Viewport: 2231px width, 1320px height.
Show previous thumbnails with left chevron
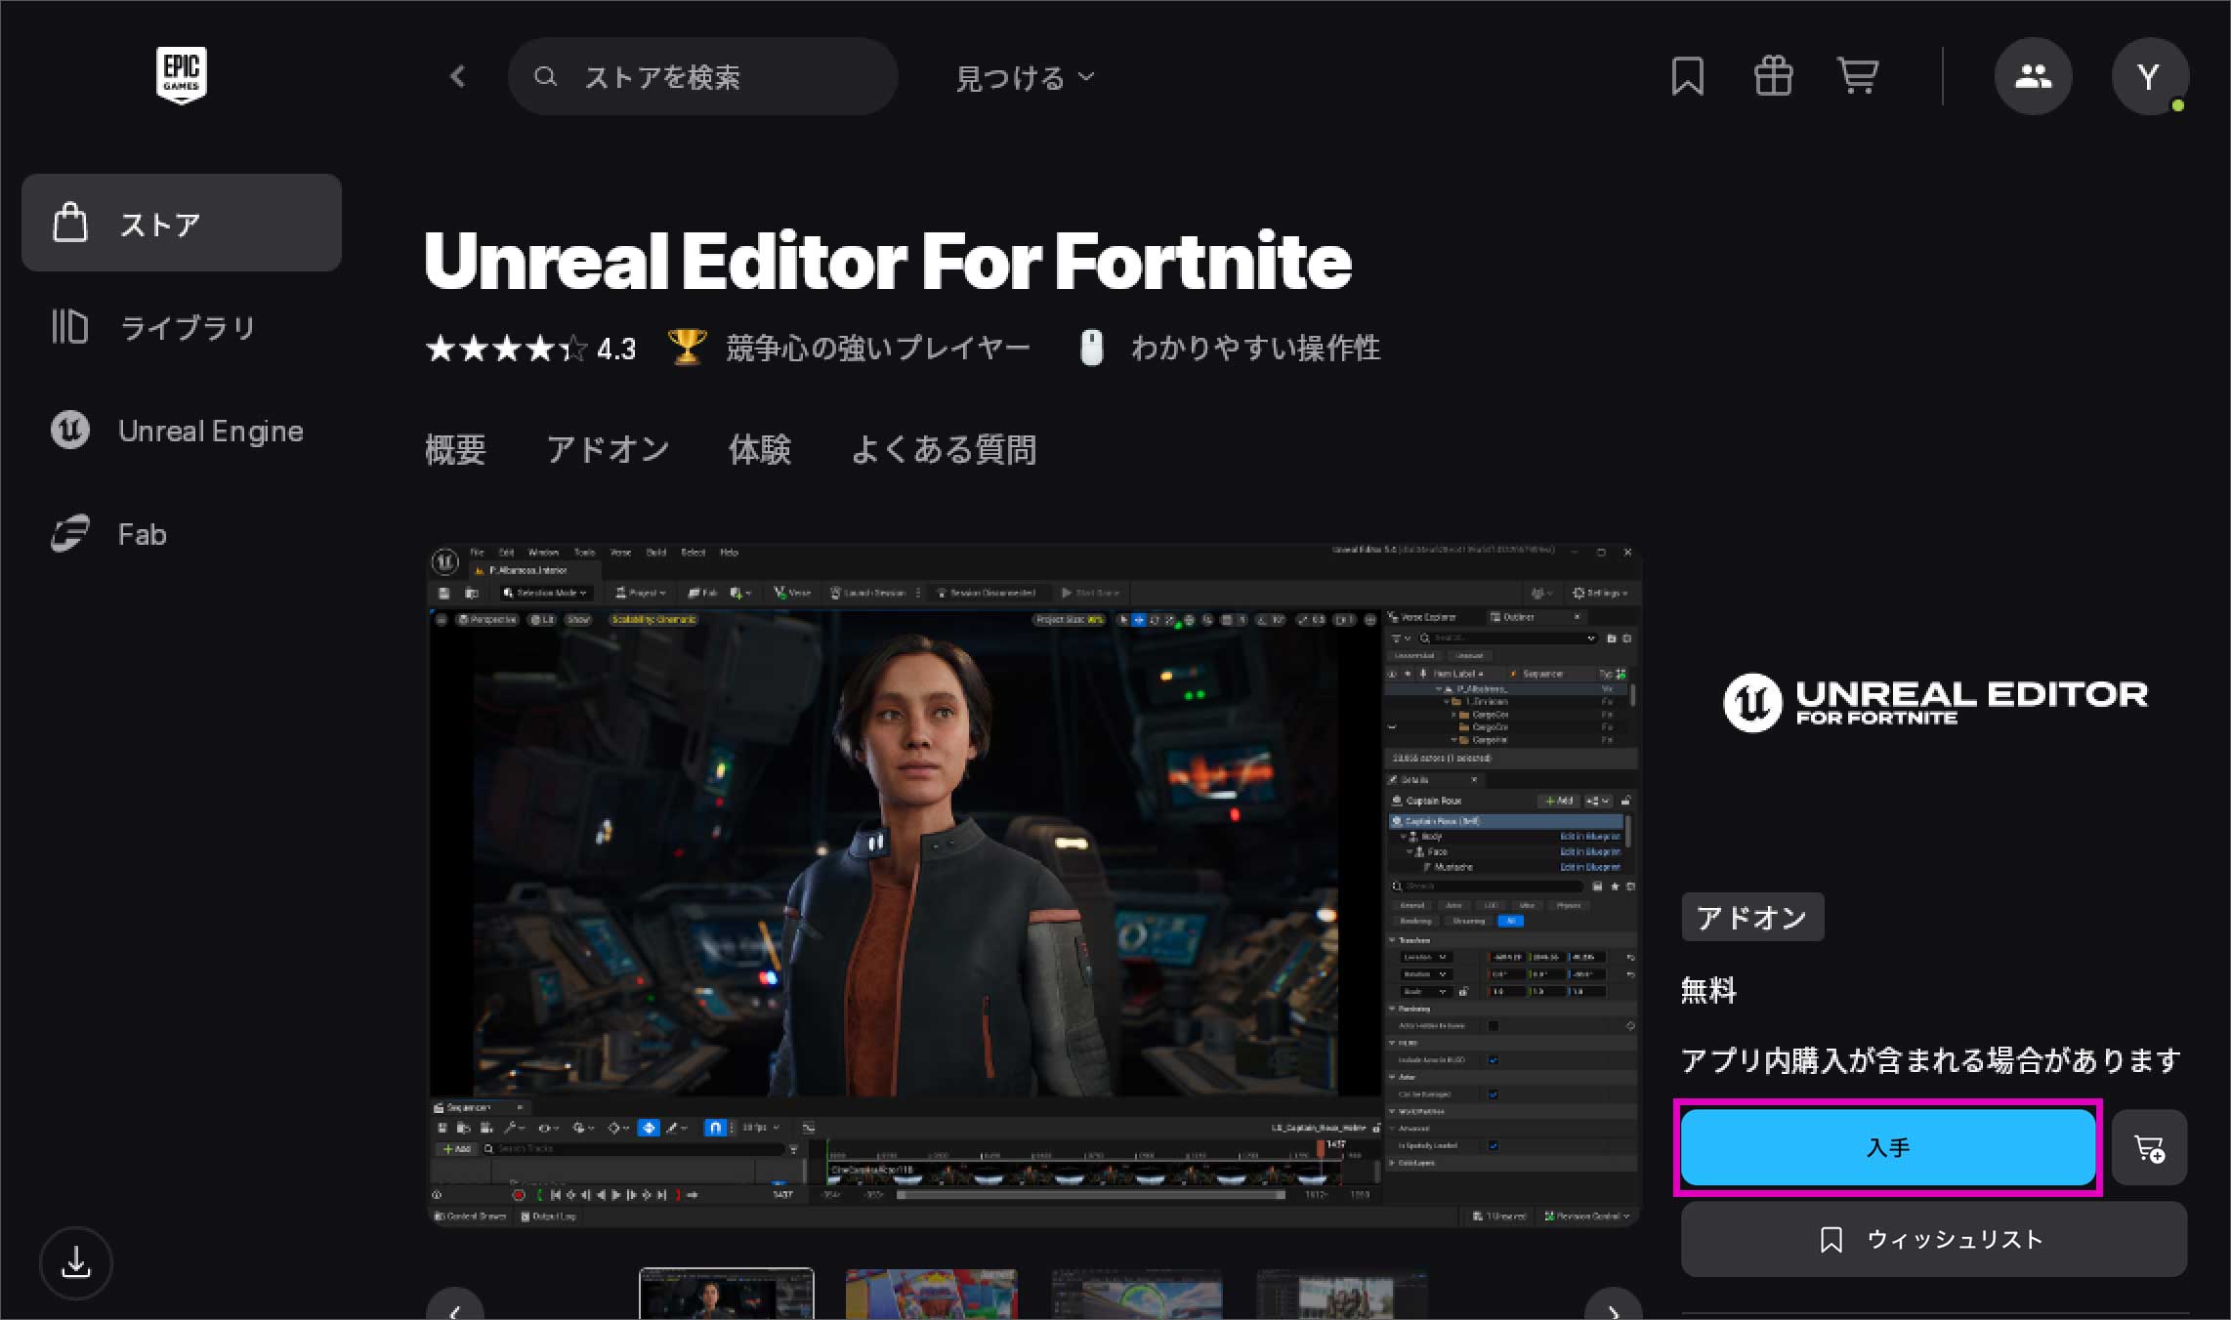455,1308
